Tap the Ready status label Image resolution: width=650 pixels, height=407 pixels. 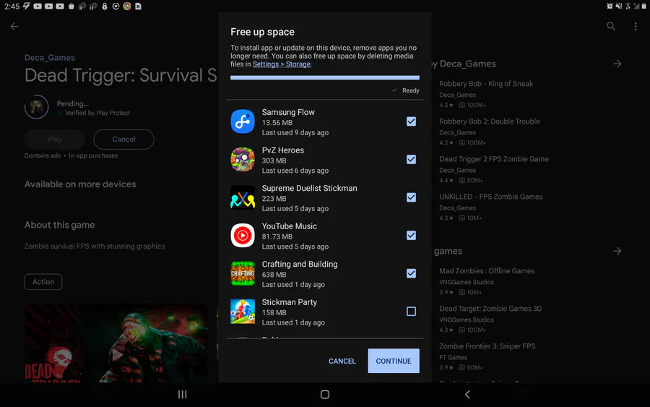click(410, 90)
